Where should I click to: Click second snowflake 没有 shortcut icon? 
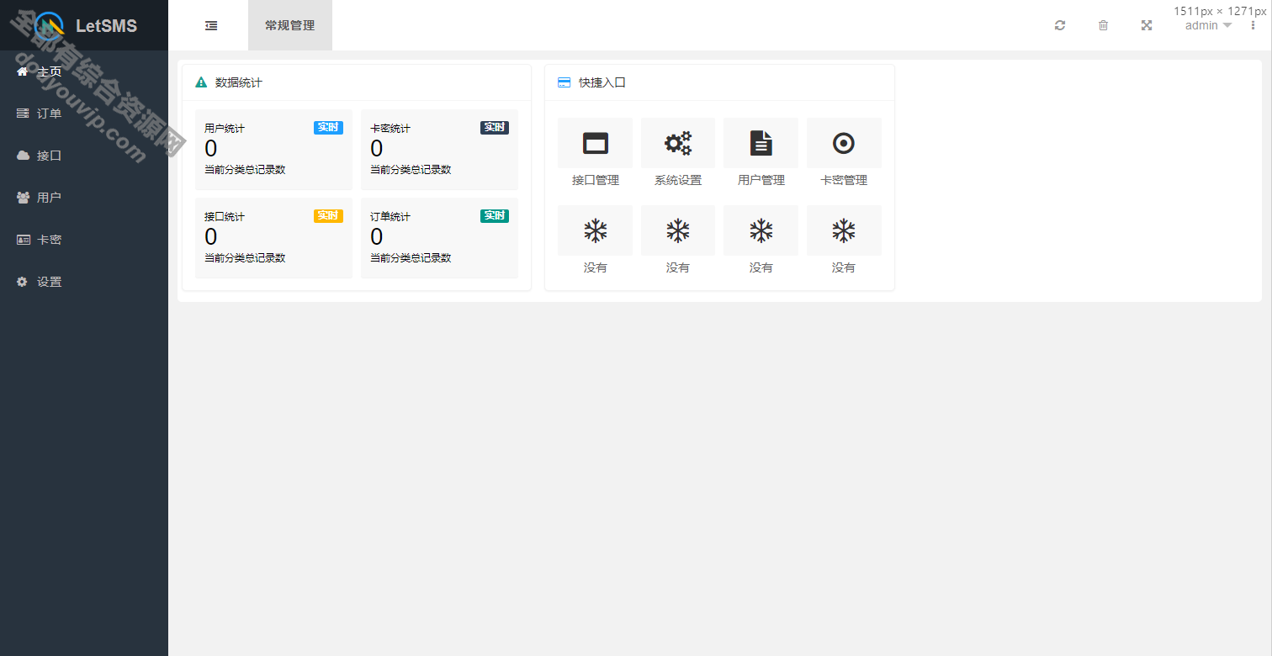point(678,230)
